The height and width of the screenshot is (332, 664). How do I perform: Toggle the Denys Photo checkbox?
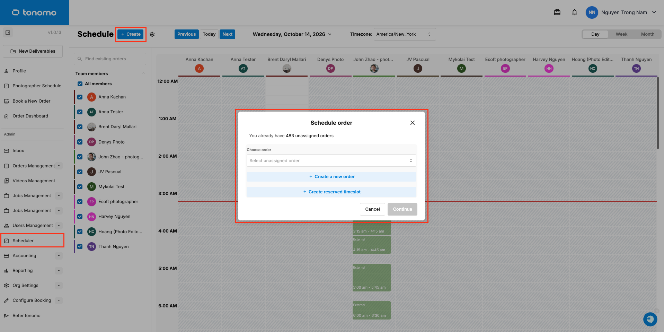coord(80,142)
